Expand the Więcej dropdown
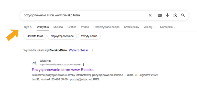 [x=149, y=27]
